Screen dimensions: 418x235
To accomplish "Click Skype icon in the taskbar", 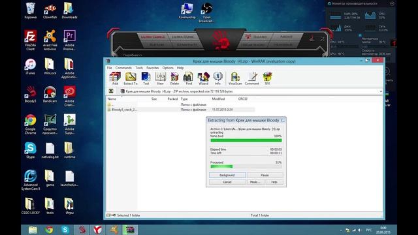I will point(65,229).
